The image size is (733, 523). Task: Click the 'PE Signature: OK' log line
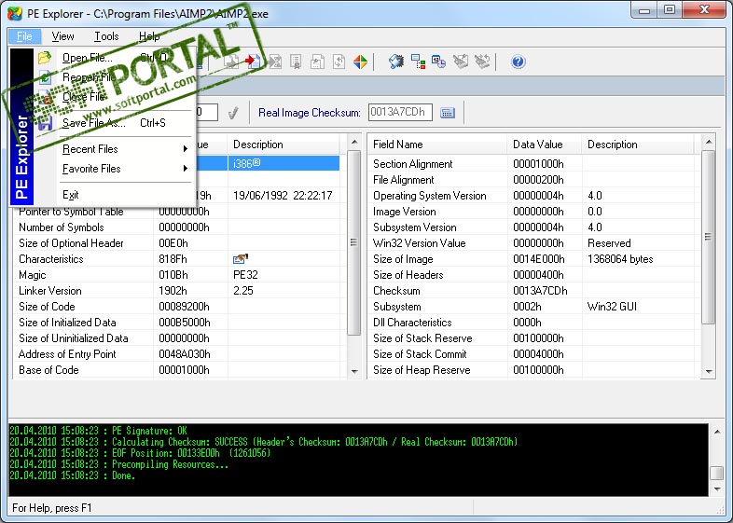tap(98, 431)
